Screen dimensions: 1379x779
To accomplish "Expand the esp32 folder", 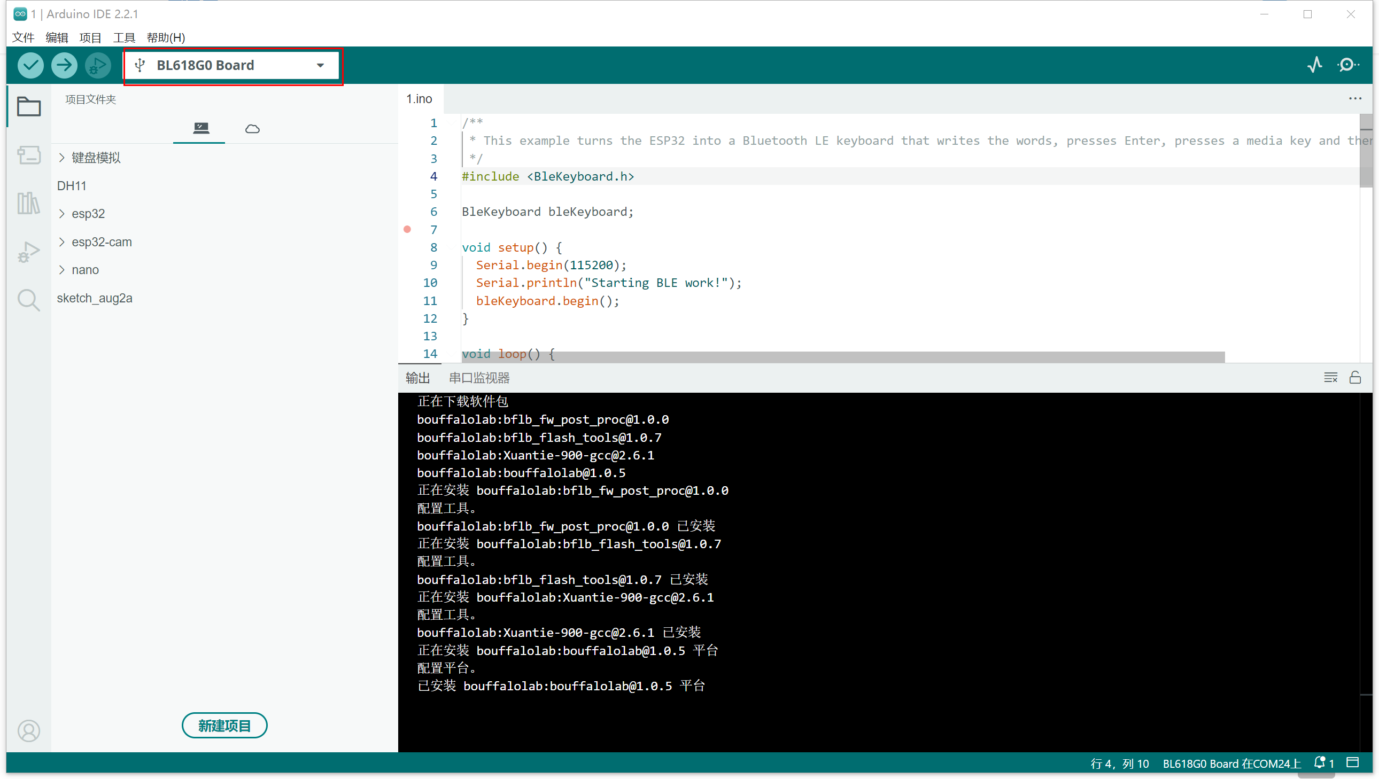I will click(x=61, y=214).
